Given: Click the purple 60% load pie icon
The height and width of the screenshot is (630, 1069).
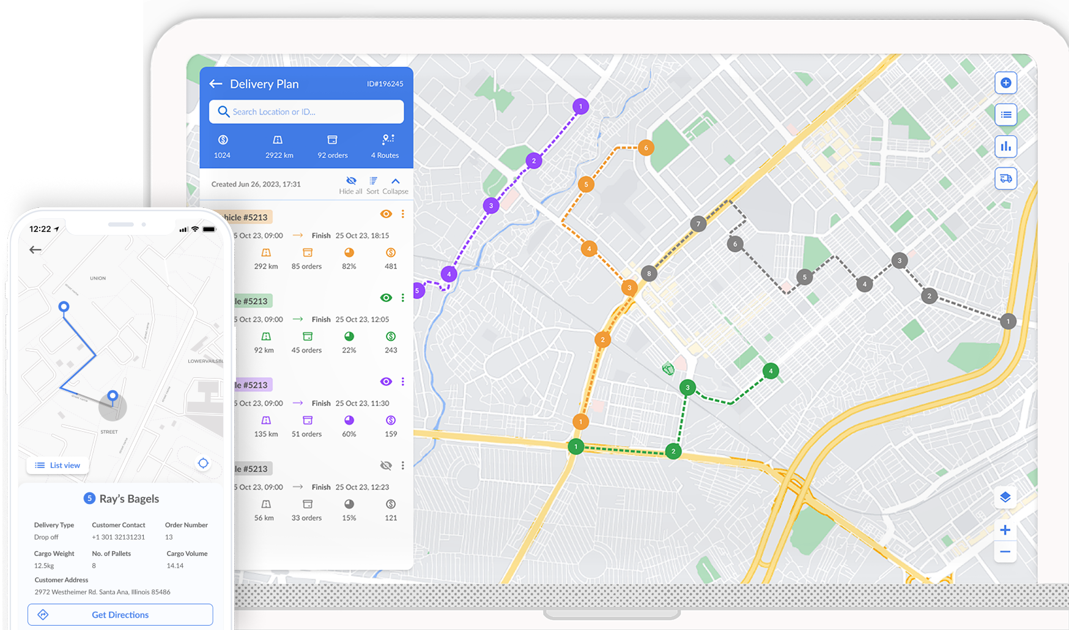Looking at the screenshot, I should coord(349,420).
